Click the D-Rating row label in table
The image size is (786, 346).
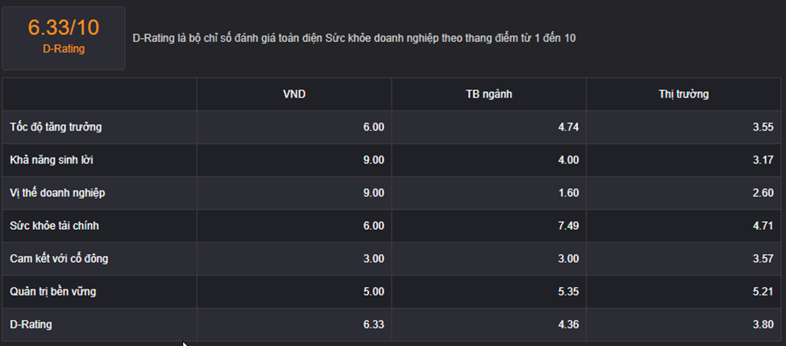[x=31, y=324]
